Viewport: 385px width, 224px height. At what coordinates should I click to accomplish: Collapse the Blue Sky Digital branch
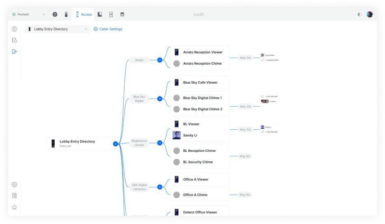coord(160,99)
